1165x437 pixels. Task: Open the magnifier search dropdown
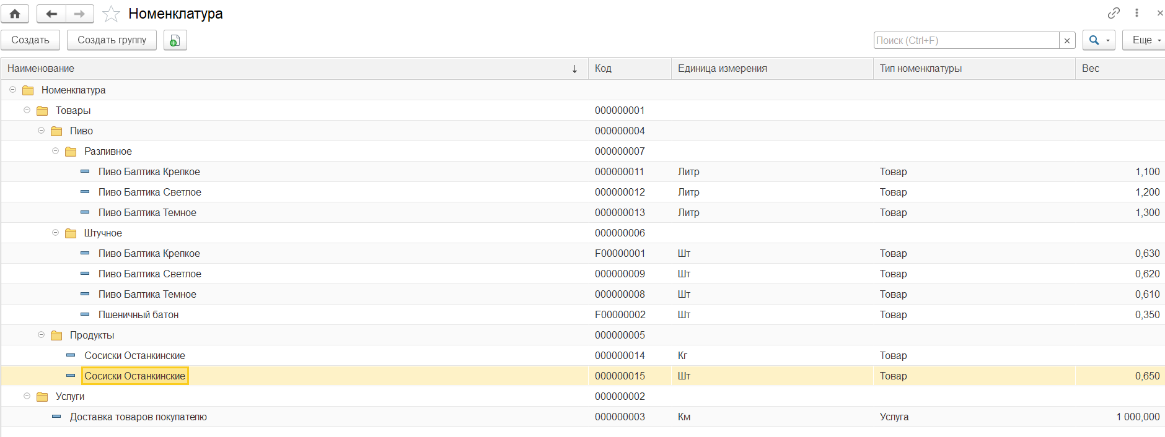1098,40
